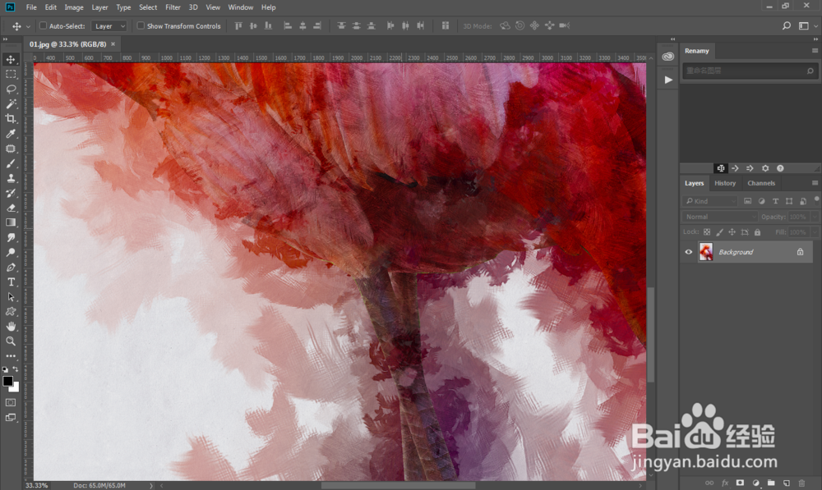Open the workspace switcher icon
Viewport: 822px width, 490px height.
click(x=804, y=25)
